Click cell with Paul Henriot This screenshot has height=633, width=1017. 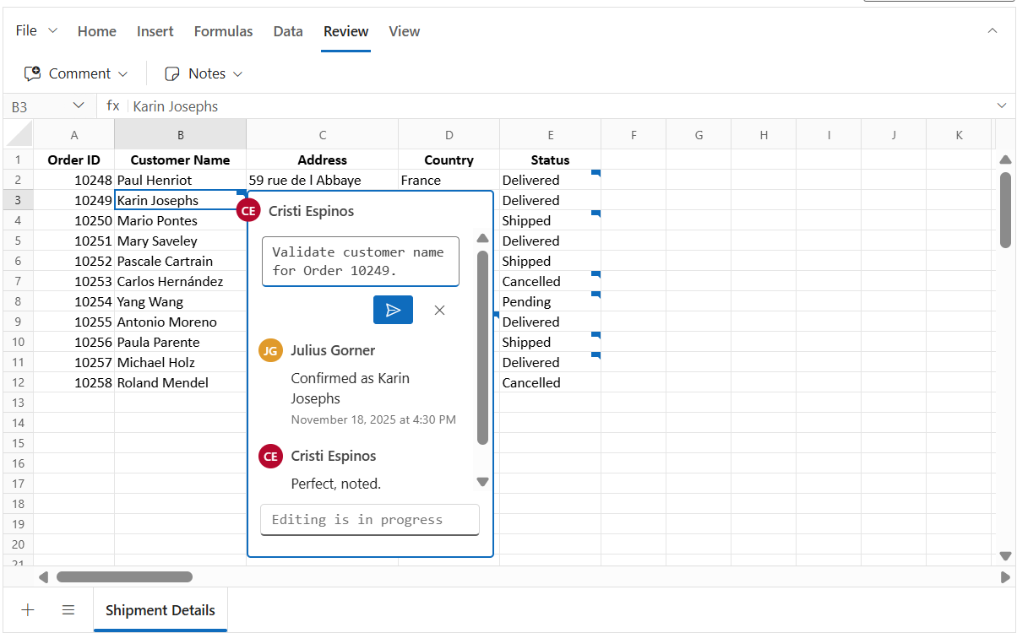pos(180,180)
